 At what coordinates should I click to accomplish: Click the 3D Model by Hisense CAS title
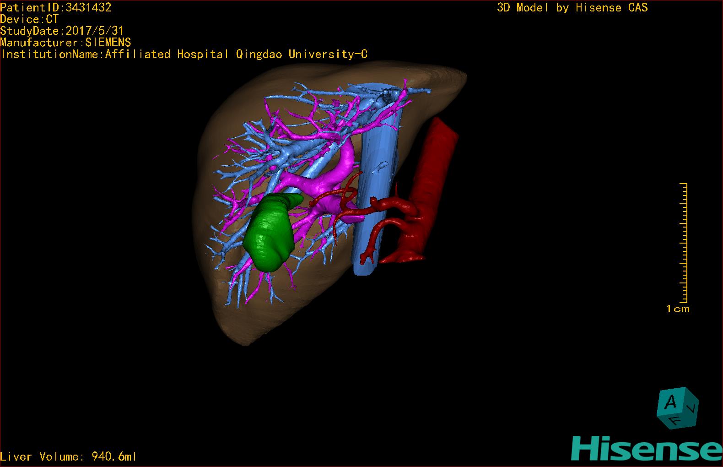(x=572, y=8)
